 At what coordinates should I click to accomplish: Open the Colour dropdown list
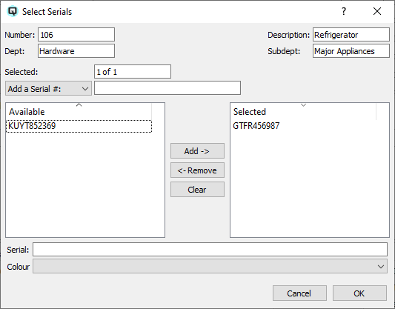point(210,266)
